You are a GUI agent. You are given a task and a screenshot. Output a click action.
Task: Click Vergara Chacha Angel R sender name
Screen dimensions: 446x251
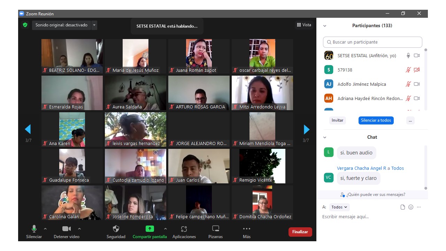click(x=362, y=168)
